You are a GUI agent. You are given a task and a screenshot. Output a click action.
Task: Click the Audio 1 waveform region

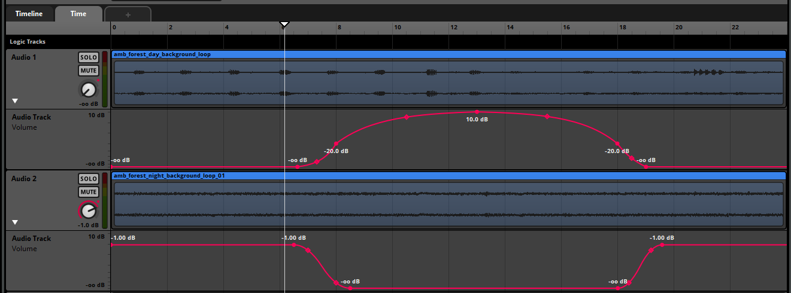[x=448, y=83]
